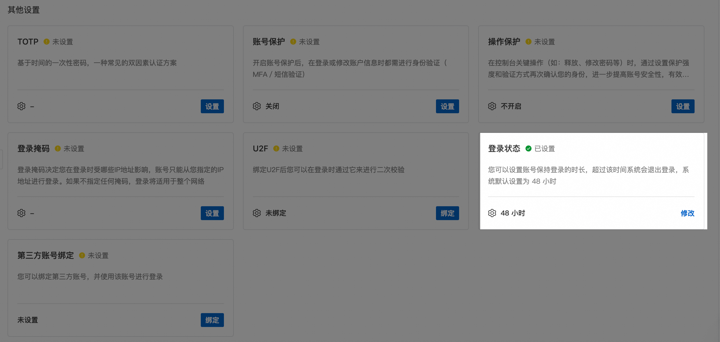Click the gear icon in TOTP card
Screen dimensions: 720x342
click(21, 106)
